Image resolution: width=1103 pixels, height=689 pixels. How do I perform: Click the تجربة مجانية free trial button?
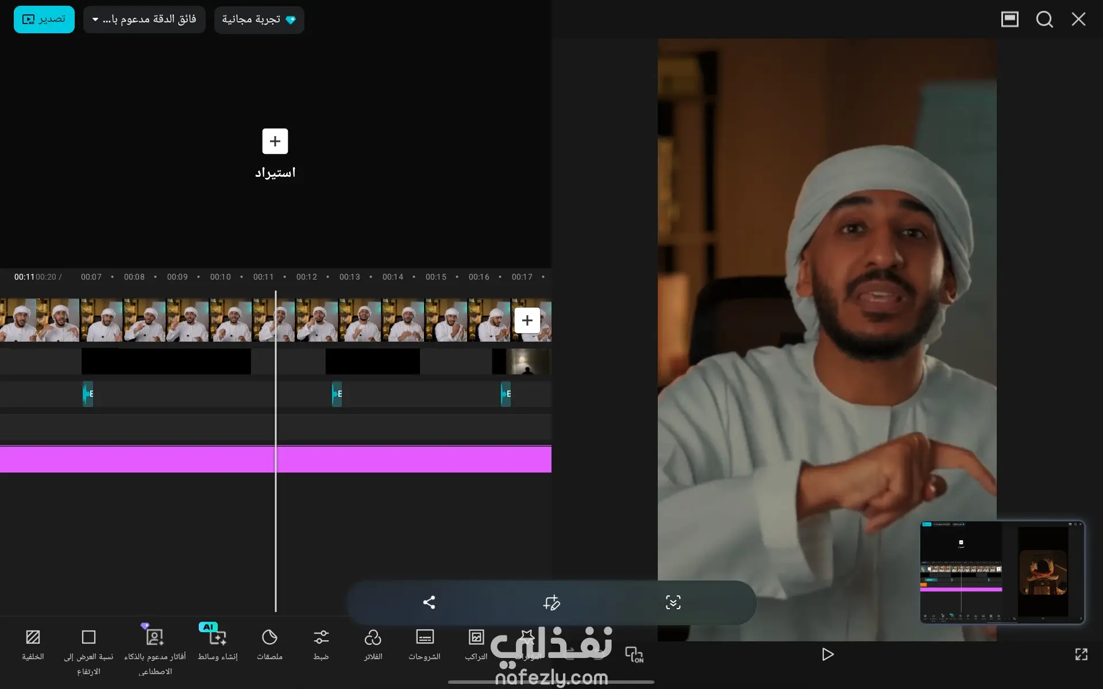click(259, 20)
